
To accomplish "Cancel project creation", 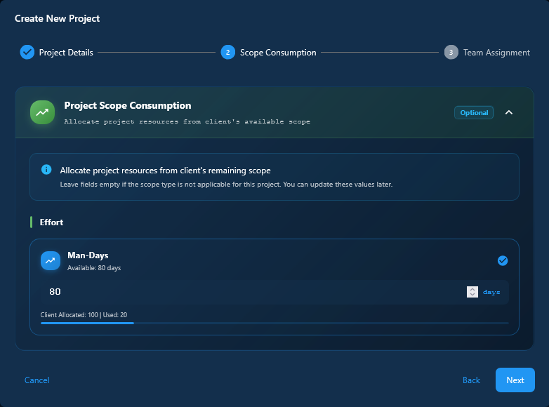I will pyautogui.click(x=37, y=380).
